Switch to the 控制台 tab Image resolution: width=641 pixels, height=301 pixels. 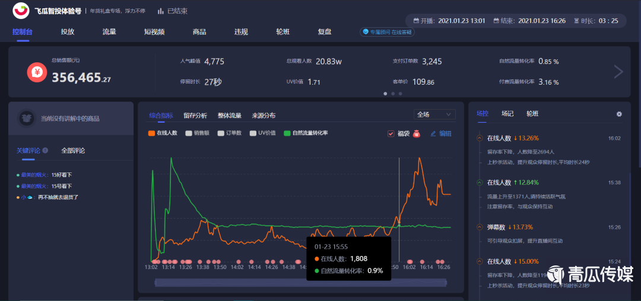point(22,32)
